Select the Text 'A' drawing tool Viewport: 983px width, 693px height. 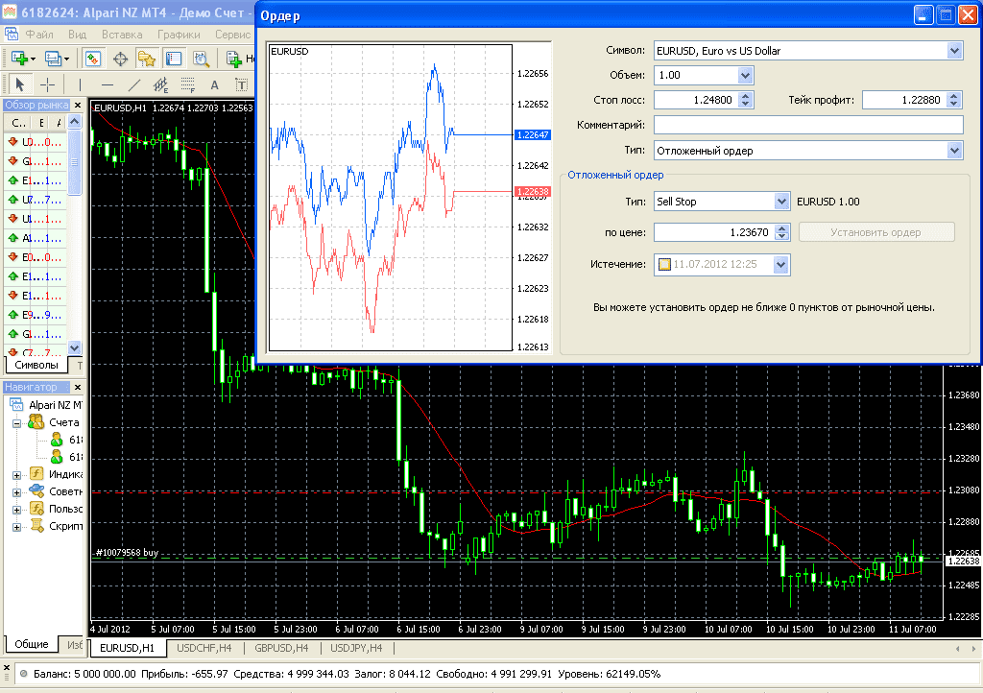(x=214, y=84)
